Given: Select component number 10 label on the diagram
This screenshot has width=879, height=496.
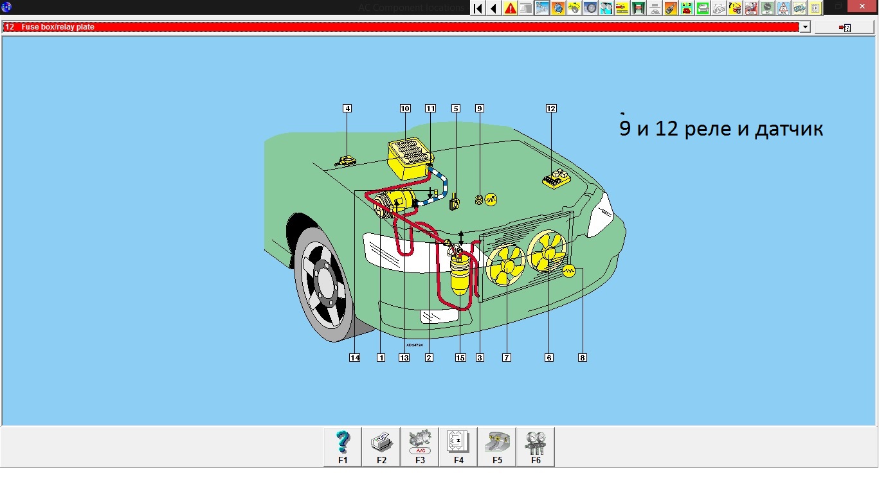Looking at the screenshot, I should pyautogui.click(x=405, y=109).
